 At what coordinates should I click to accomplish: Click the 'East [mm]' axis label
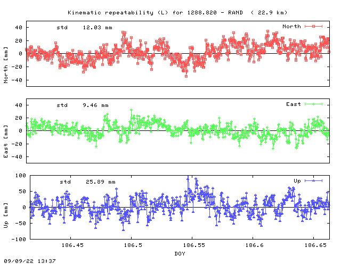tap(6, 141)
